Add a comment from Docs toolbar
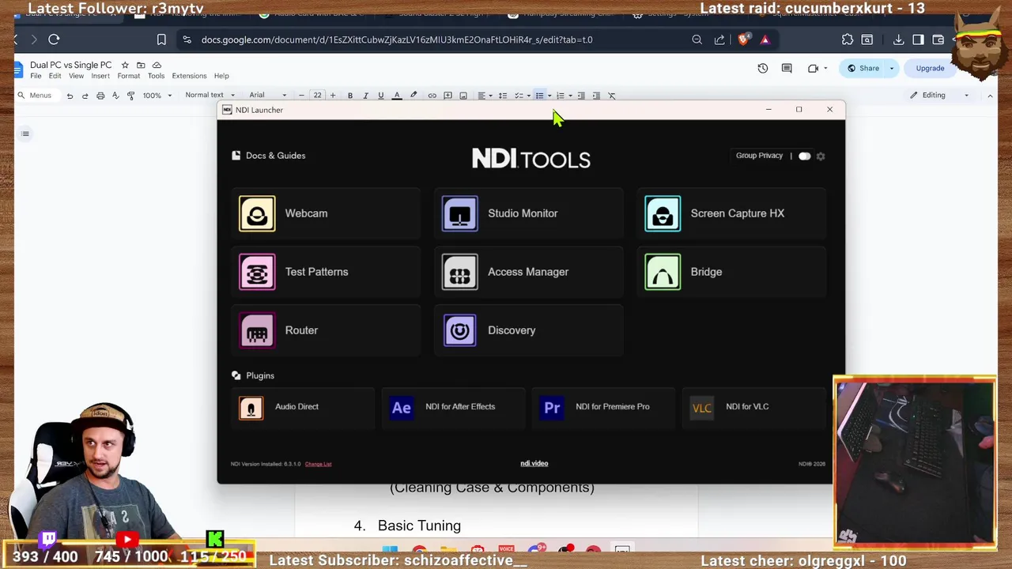 447,96
